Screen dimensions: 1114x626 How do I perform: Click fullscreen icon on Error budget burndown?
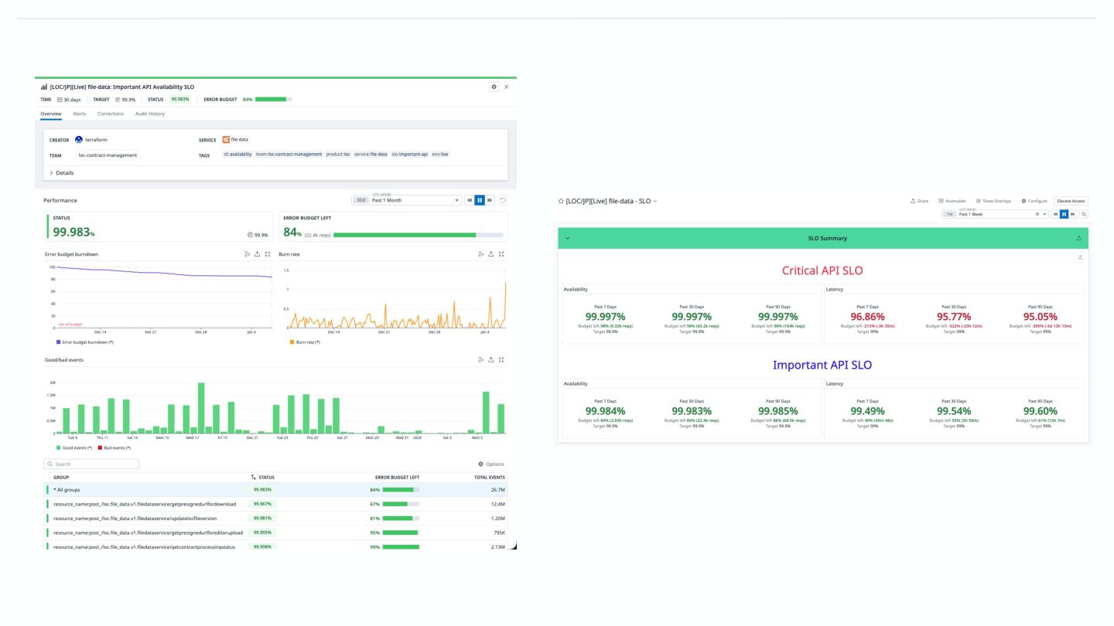[x=268, y=253]
